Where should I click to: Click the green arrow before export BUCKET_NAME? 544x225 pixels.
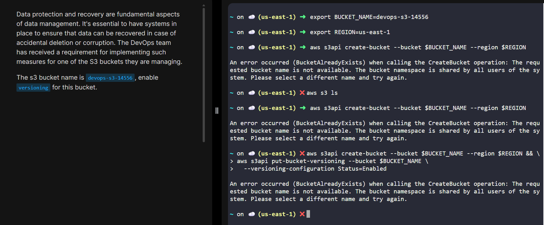[303, 17]
